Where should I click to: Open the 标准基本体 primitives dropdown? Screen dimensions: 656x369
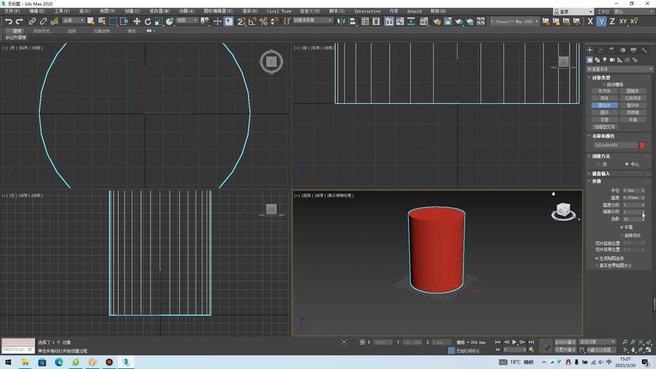point(618,69)
